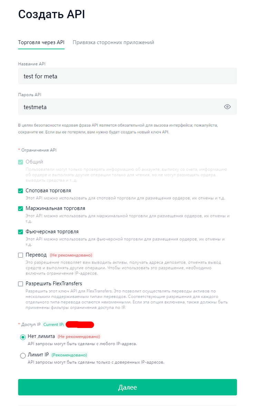Click the Не рекомендовано badge beside Нет лимита

tap(79, 337)
